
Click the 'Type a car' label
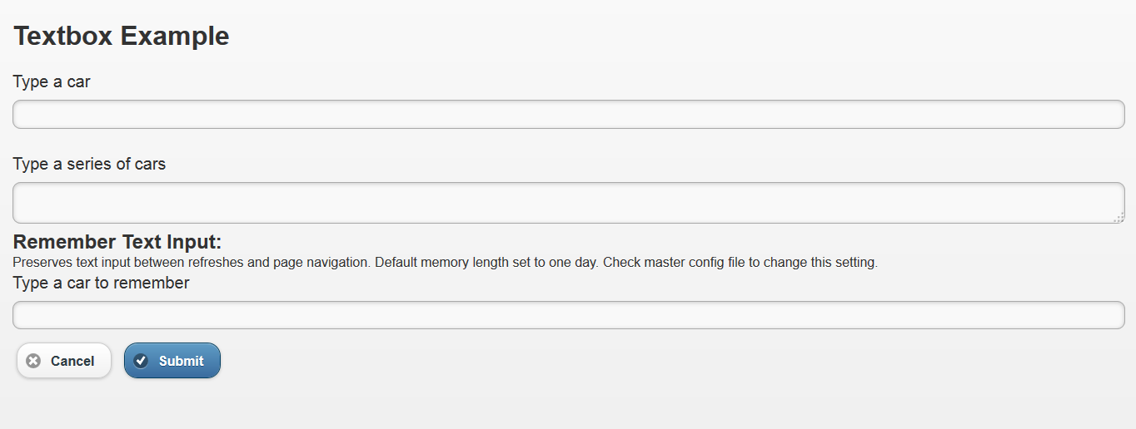click(x=52, y=82)
